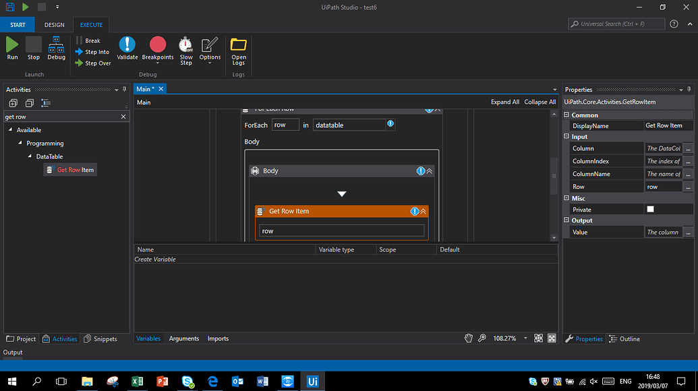Open the zoom percentage dropdown

coord(525,338)
